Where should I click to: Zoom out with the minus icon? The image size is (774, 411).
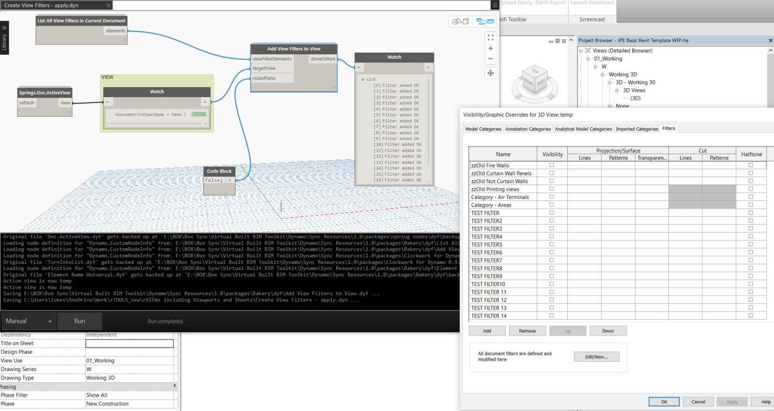[x=490, y=59]
